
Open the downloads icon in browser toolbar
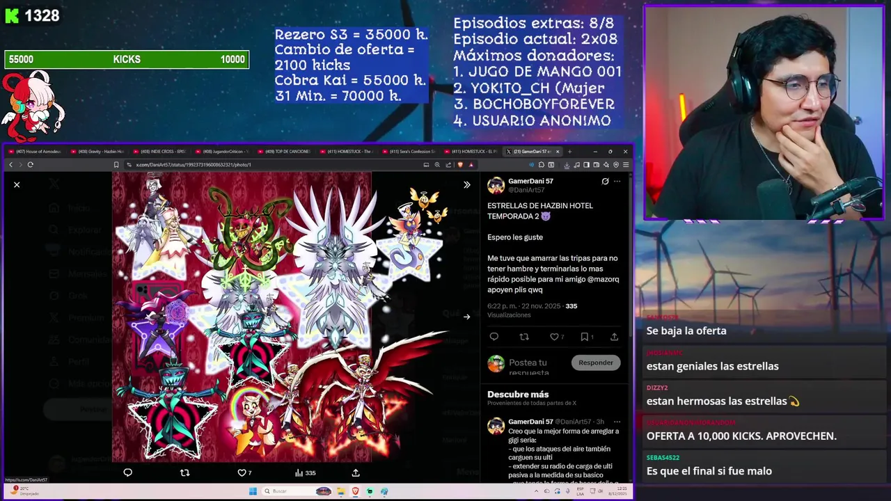coord(567,165)
